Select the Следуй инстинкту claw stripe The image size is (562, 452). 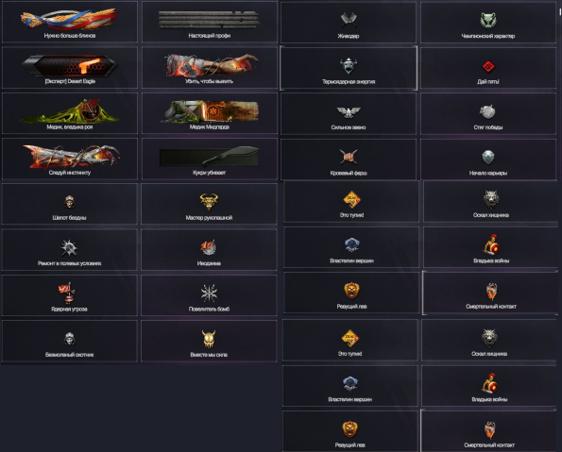click(x=70, y=159)
